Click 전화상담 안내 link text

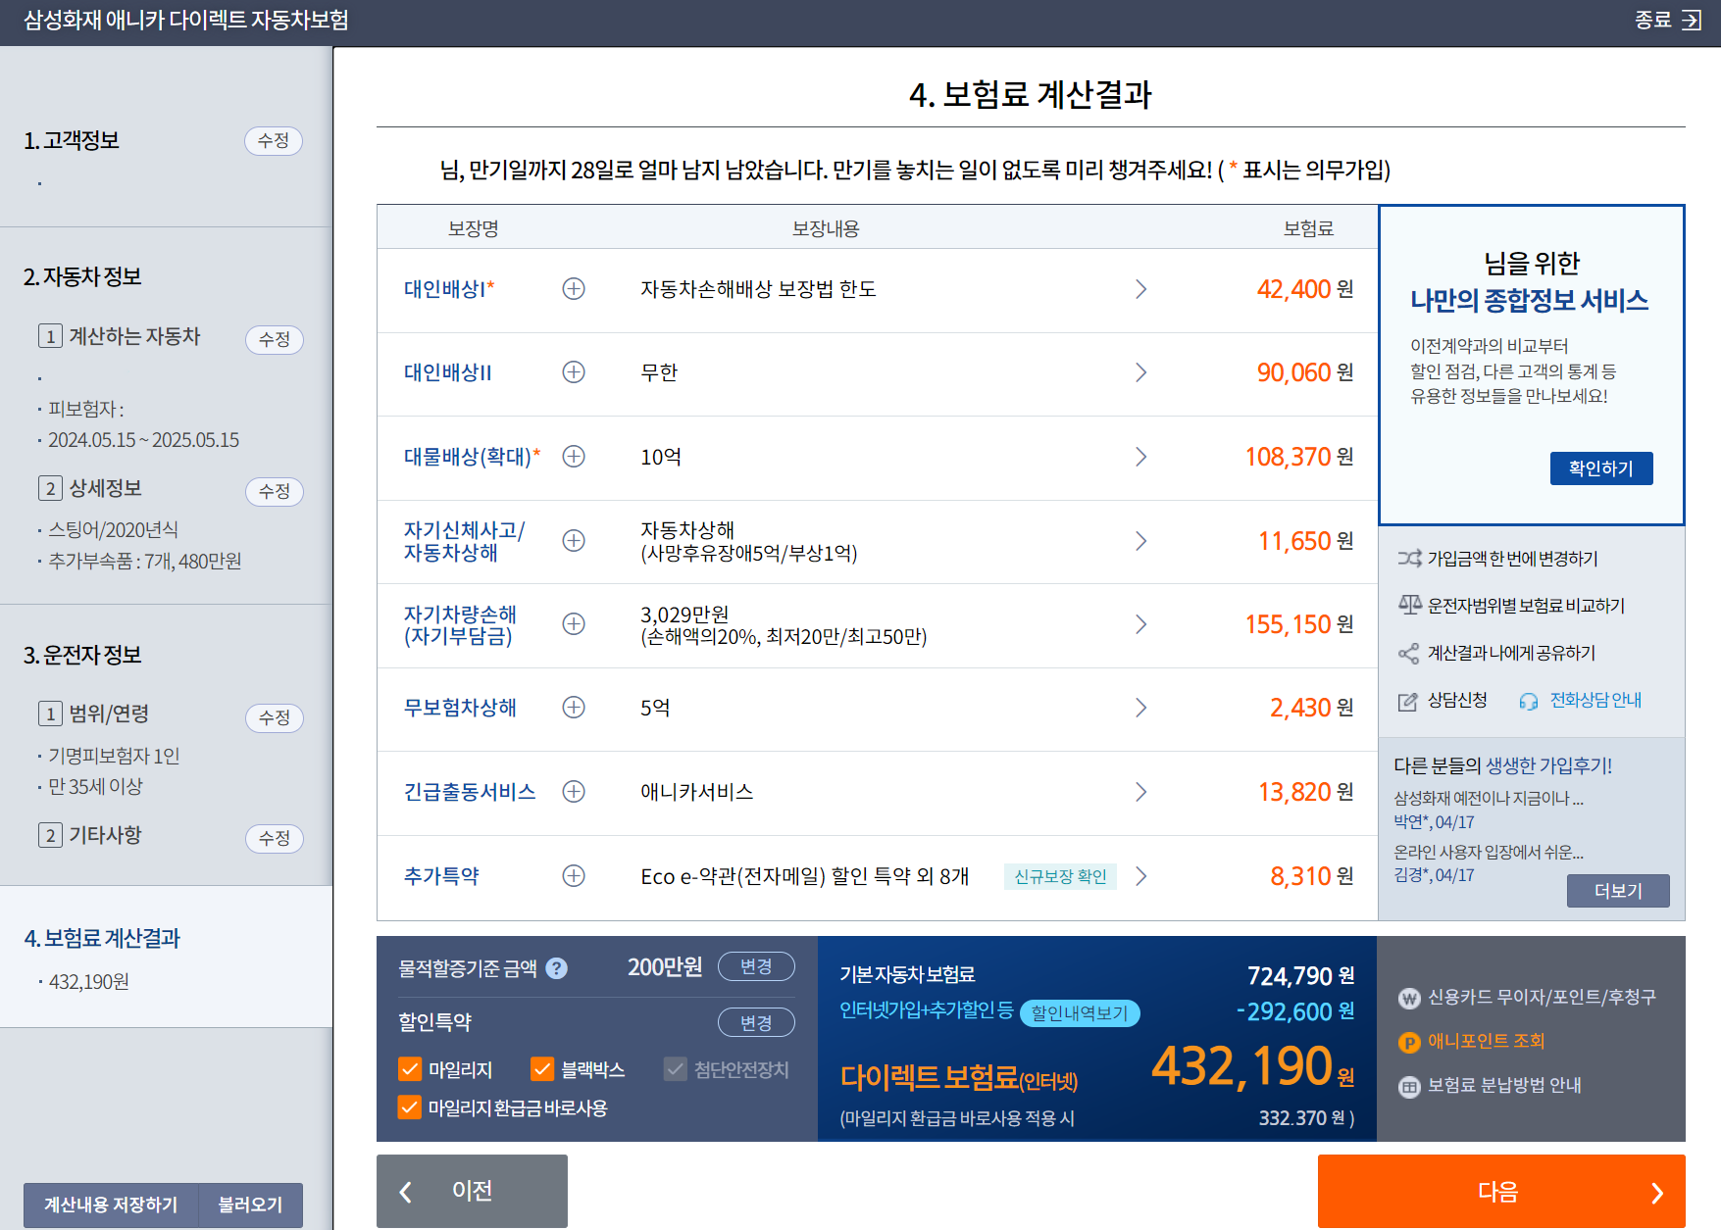[x=1595, y=700]
